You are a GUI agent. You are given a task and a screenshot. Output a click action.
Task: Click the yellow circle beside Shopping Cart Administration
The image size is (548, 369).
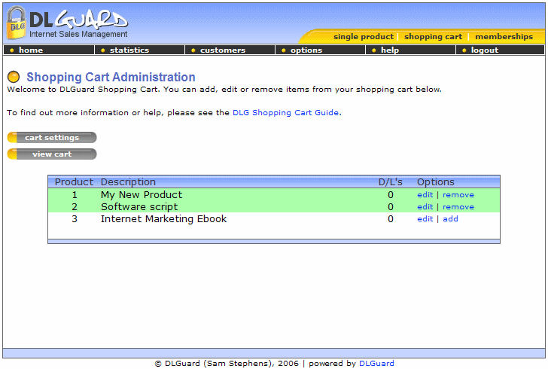[14, 78]
